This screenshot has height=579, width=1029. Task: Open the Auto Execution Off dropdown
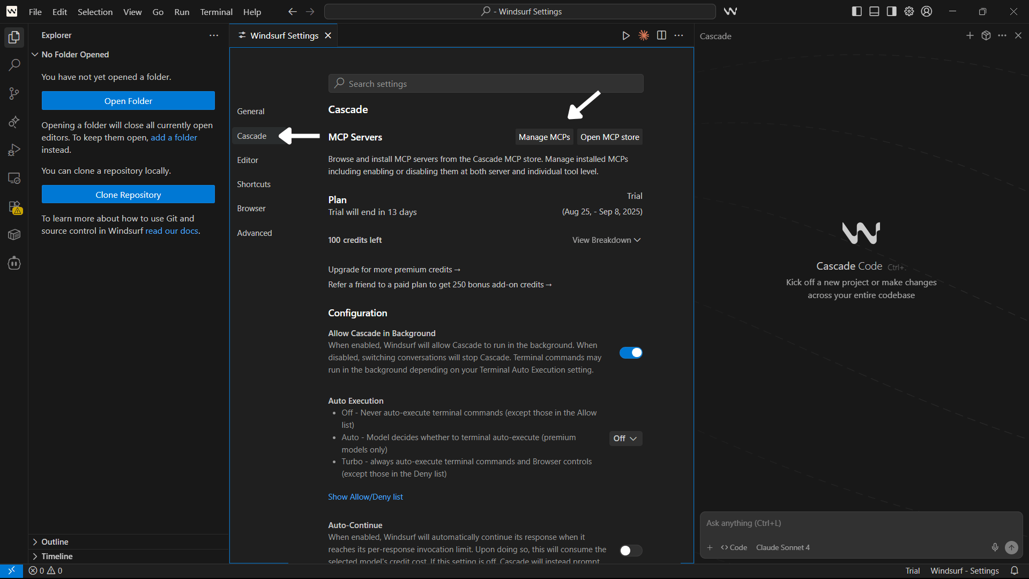click(625, 439)
